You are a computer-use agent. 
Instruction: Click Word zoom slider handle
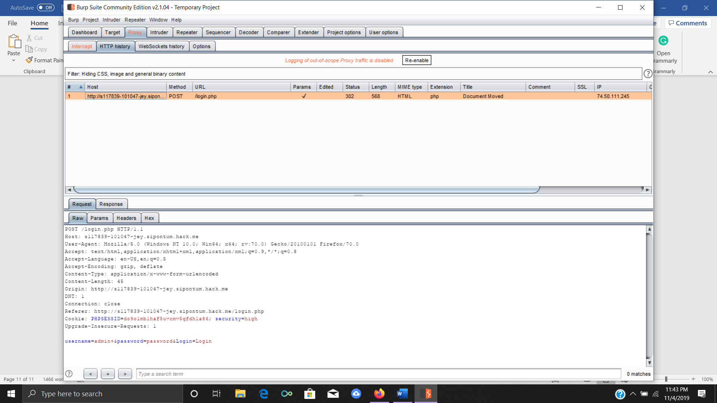click(x=666, y=379)
